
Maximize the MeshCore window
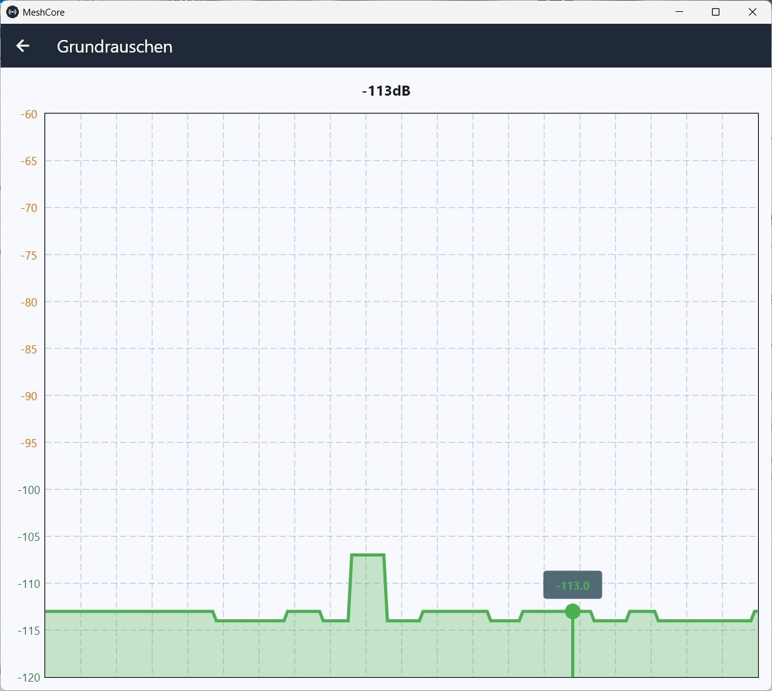716,12
